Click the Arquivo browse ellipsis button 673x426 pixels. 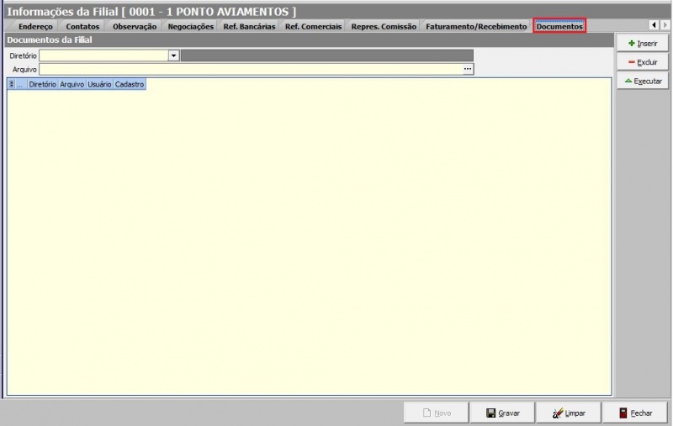click(x=468, y=69)
